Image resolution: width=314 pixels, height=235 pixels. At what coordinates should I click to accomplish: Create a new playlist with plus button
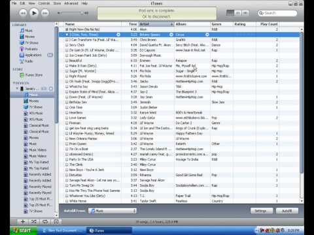[x=23, y=222]
